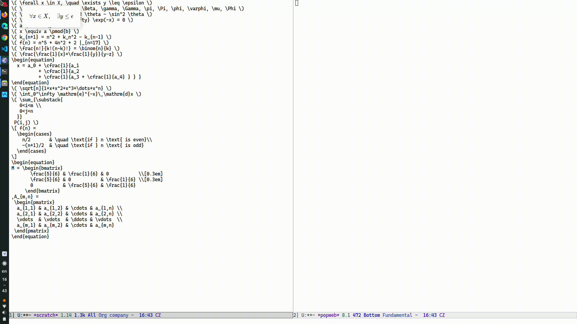
Task: Toggle the Wi-Fi indicator in the tray
Action: pos(4,306)
